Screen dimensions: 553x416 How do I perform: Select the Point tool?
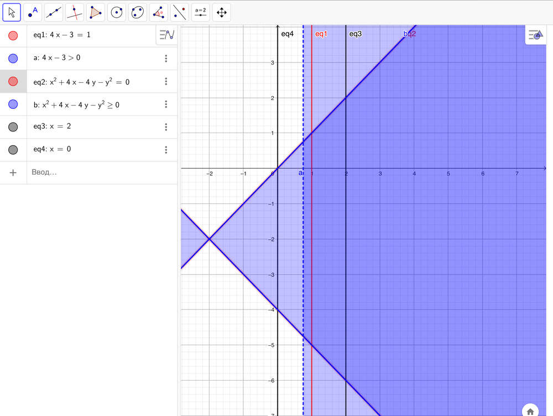click(33, 12)
